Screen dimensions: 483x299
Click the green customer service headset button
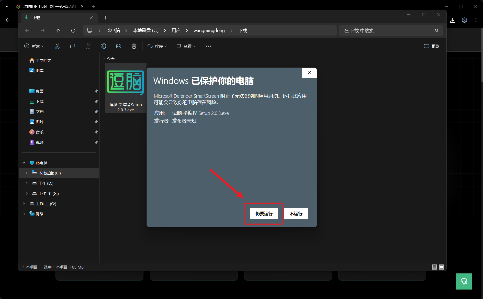pos(464,281)
